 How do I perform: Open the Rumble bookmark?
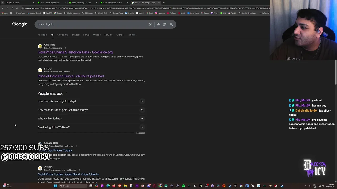coord(232,13)
